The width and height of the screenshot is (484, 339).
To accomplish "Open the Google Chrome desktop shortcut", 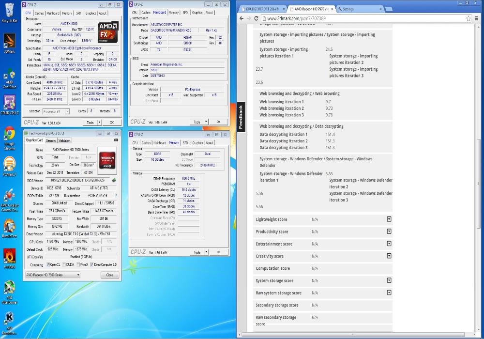I will click(x=9, y=138).
